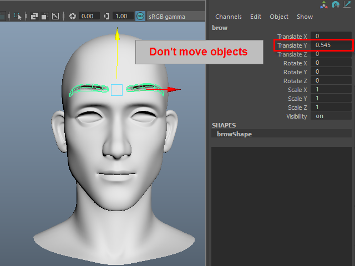This screenshot has height=266, width=355.
Task: Select the Scale Z attribute label
Action: 297,108
